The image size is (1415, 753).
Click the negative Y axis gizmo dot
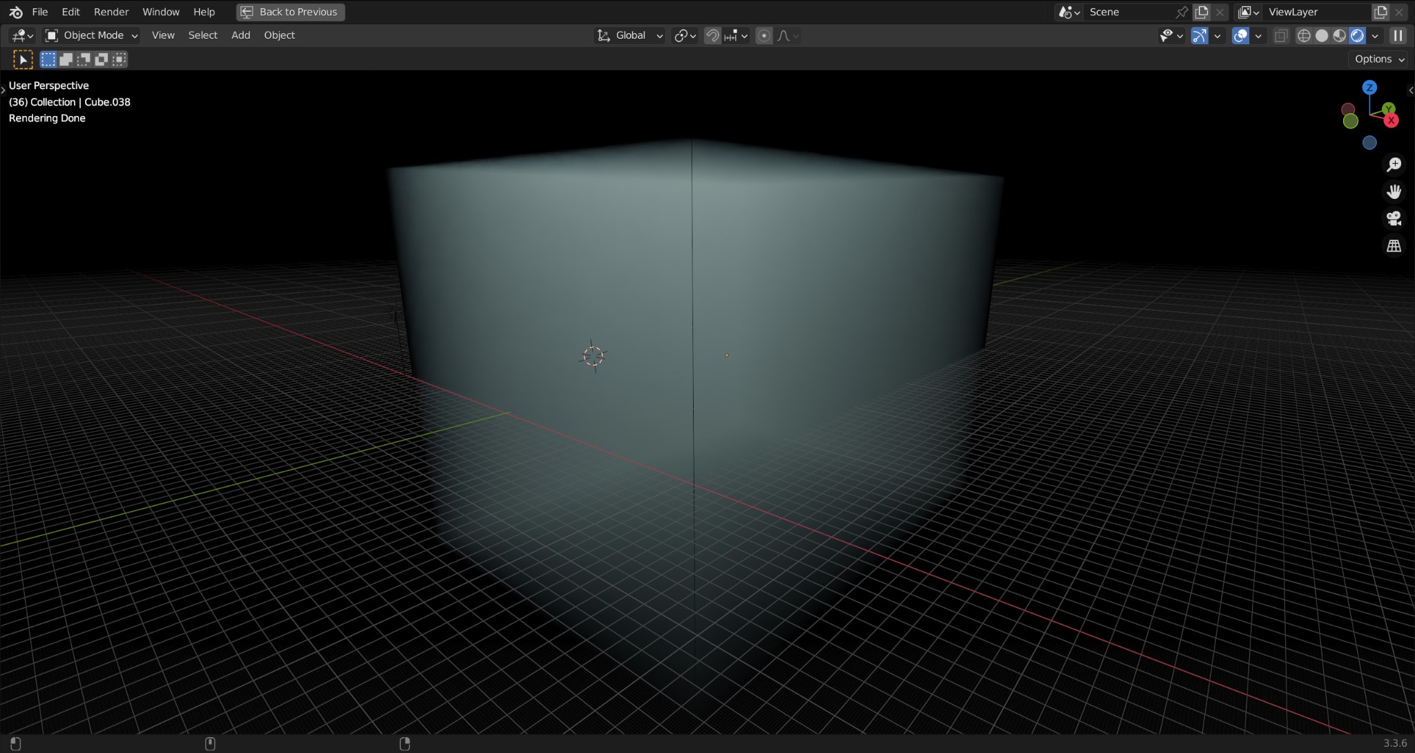coord(1351,122)
